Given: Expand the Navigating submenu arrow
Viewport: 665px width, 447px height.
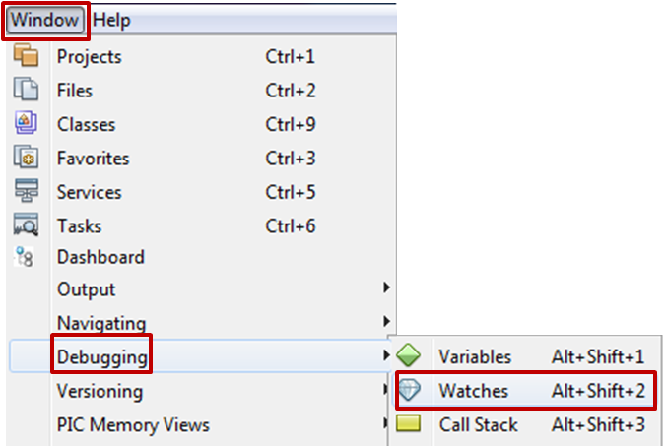Looking at the screenshot, I should (x=387, y=322).
